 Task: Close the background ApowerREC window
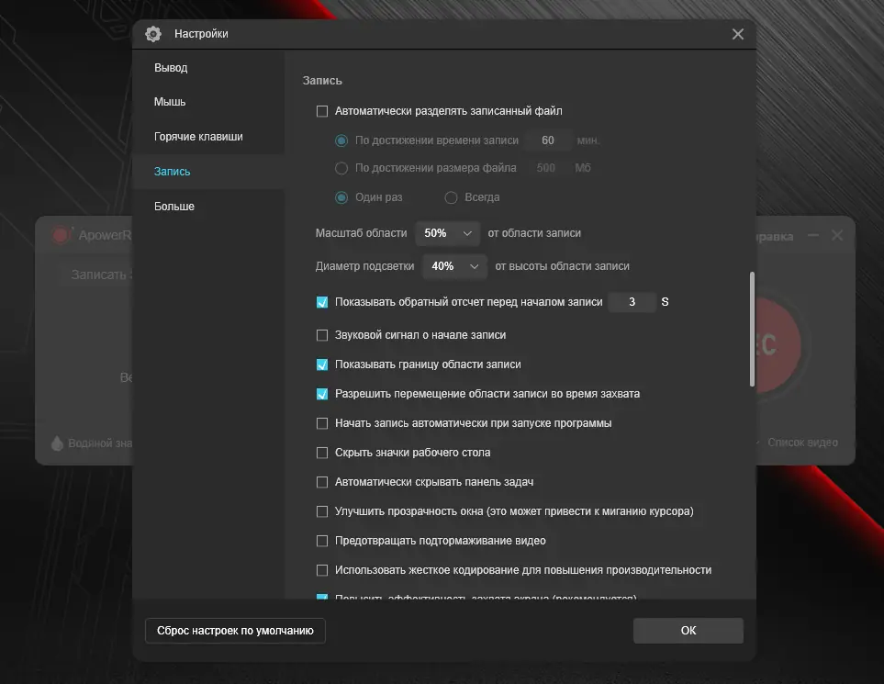click(x=836, y=235)
